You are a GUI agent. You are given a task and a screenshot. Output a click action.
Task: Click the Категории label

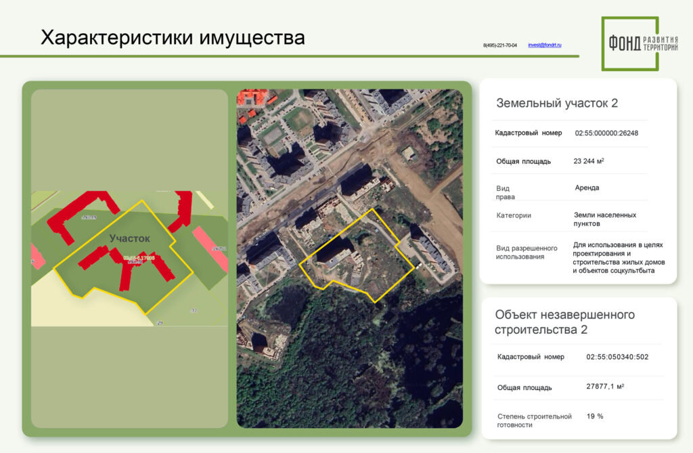pyautogui.click(x=514, y=215)
